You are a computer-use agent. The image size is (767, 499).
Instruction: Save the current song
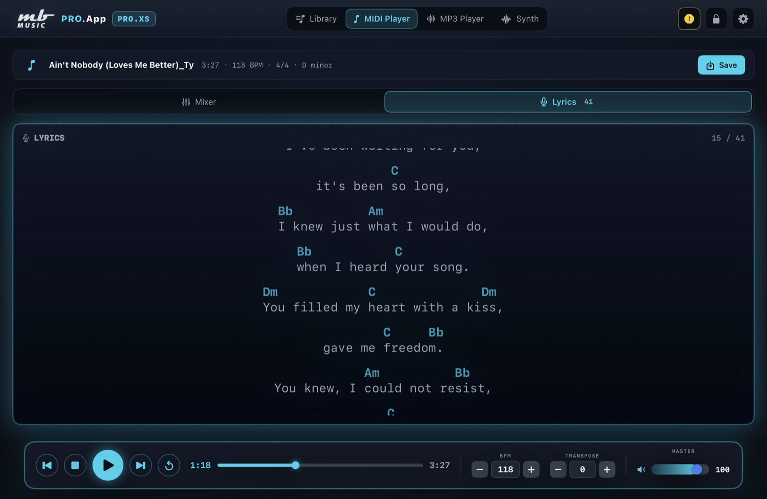point(721,65)
